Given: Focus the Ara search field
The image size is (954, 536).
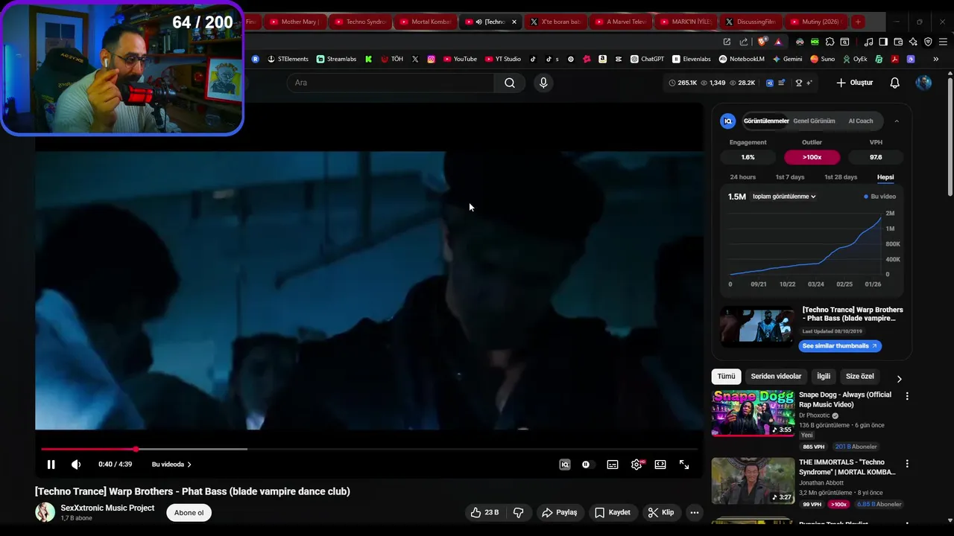Looking at the screenshot, I should point(391,83).
